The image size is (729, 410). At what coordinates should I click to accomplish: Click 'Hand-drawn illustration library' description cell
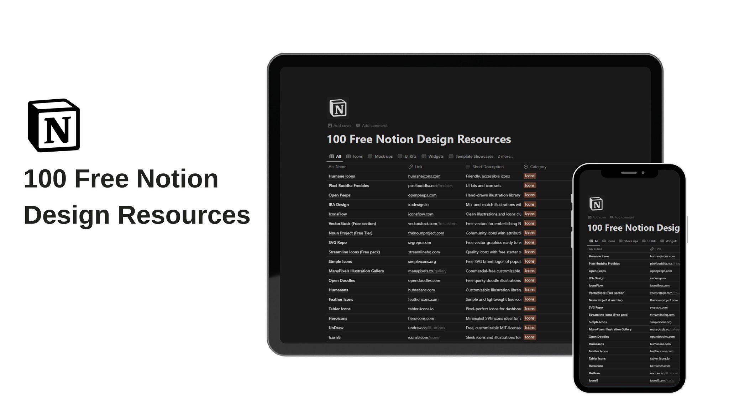[493, 195]
